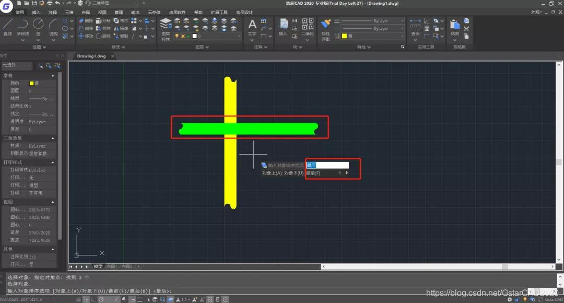
Task: Open Layer Properties (图层特性) manager
Action: 166,29
